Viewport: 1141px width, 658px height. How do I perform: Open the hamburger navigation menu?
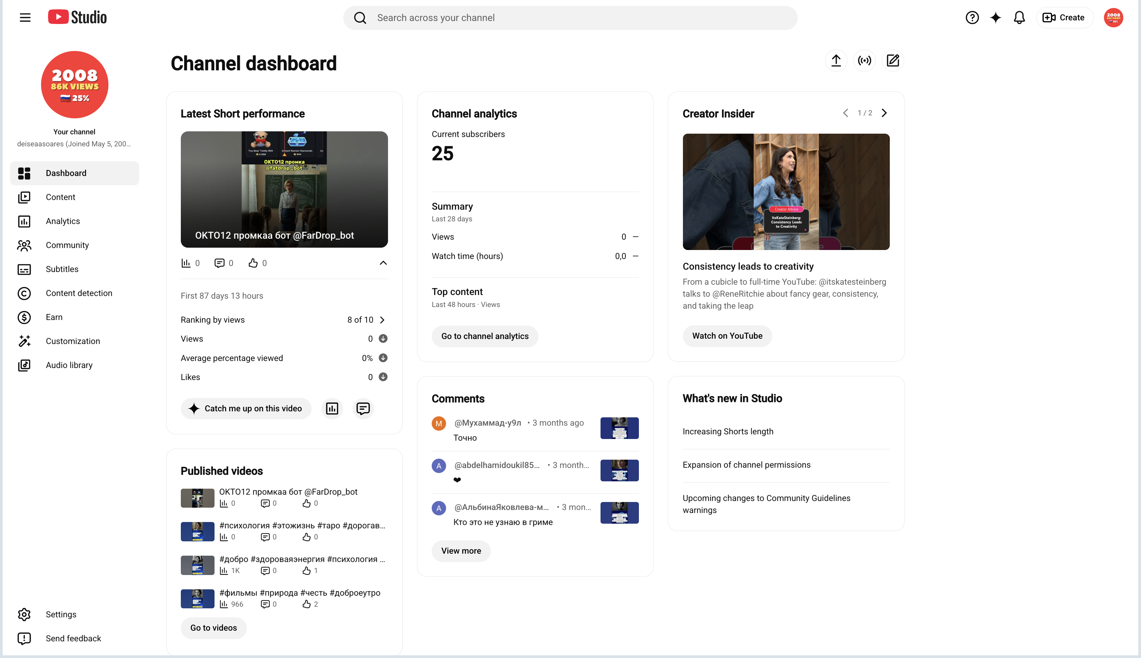point(25,18)
